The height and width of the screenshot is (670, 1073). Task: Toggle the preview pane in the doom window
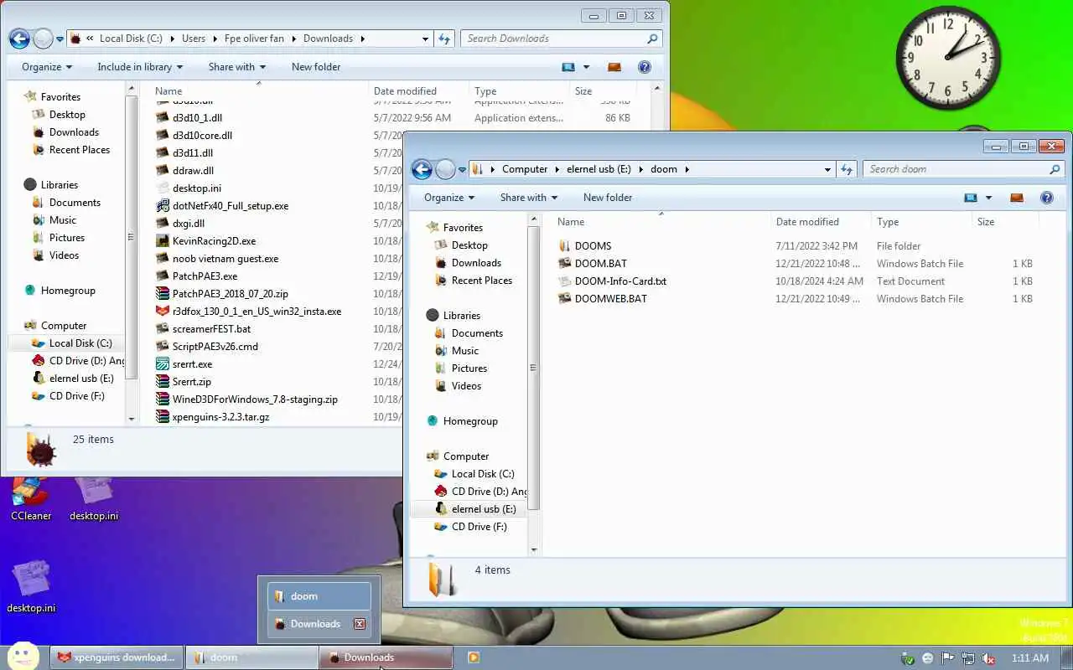(x=1017, y=198)
